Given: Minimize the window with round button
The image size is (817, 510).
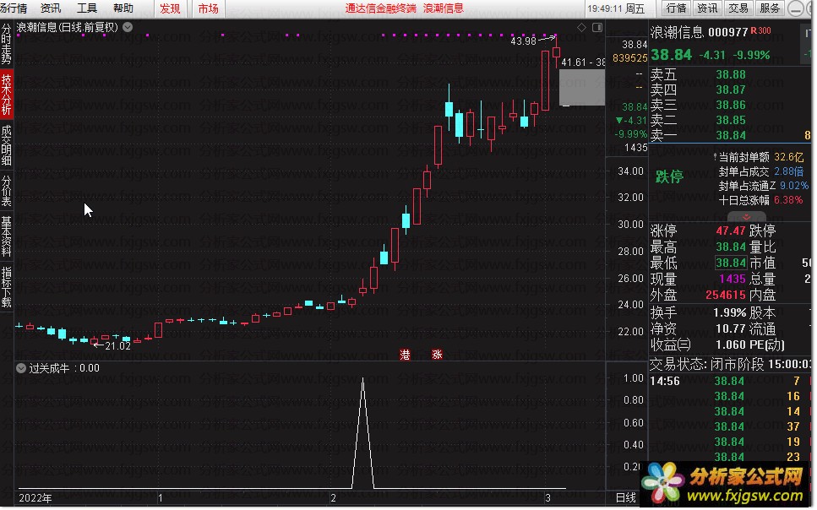Looking at the screenshot, I should pos(796,8).
